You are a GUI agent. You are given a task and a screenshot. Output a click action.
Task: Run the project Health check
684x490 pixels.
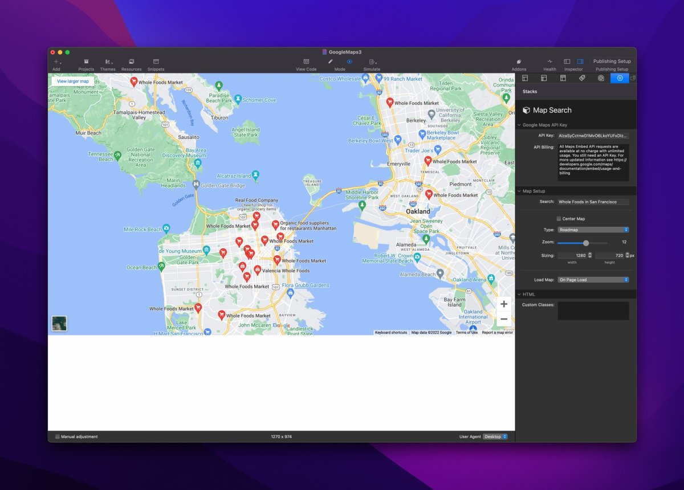549,63
